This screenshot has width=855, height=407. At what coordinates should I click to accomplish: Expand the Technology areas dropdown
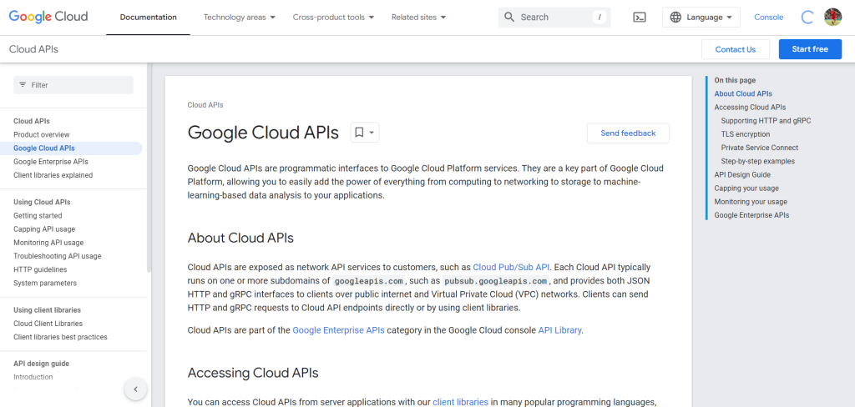pos(239,18)
